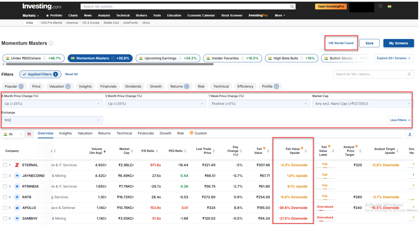419x230 pixels.
Task: Expand the More menu in the navbar
Action: click(x=280, y=16)
